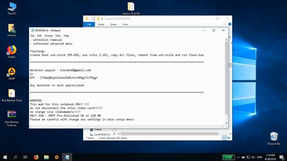287x161 pixels.
Task: Click Explorer quick access New Folder icon
Action: [x=98, y=19]
